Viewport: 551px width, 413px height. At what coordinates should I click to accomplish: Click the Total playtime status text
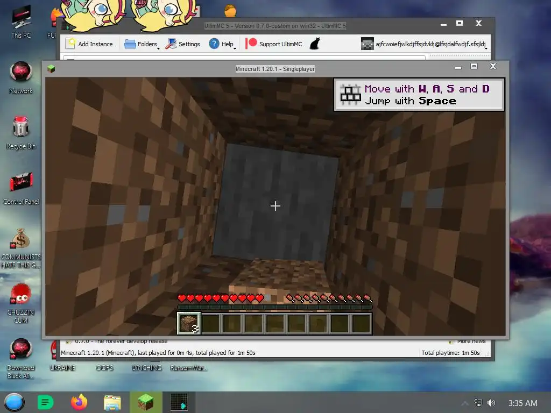(x=450, y=353)
